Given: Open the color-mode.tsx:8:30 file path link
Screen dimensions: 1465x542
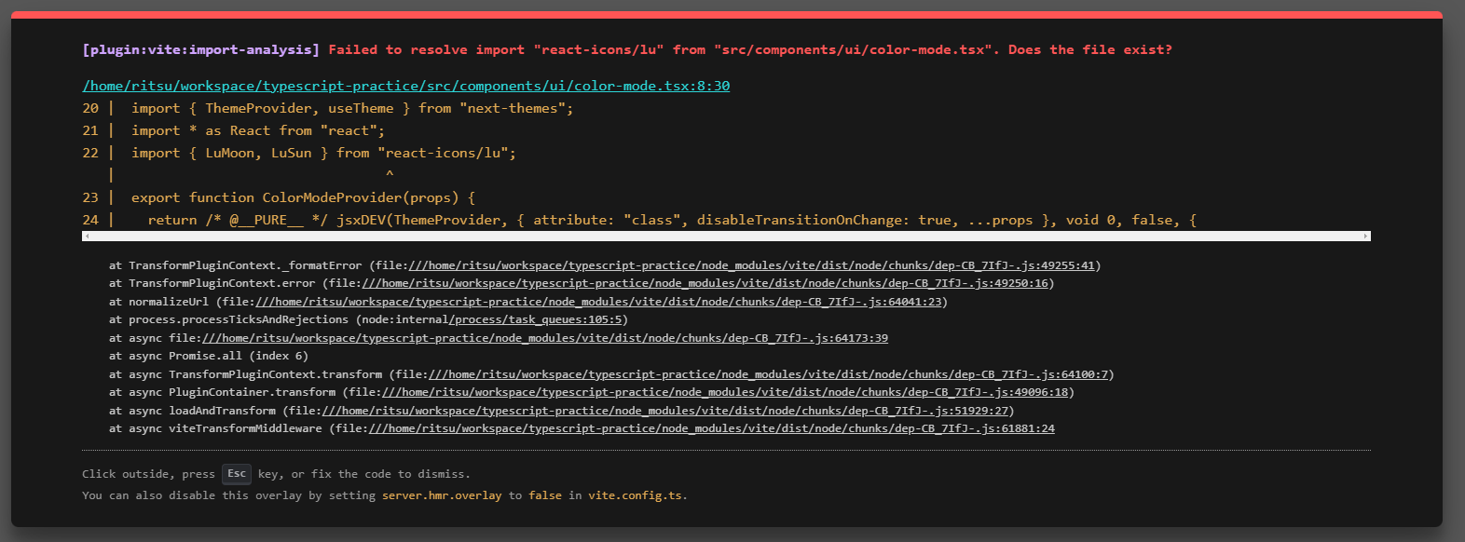Looking at the screenshot, I should click(x=406, y=86).
